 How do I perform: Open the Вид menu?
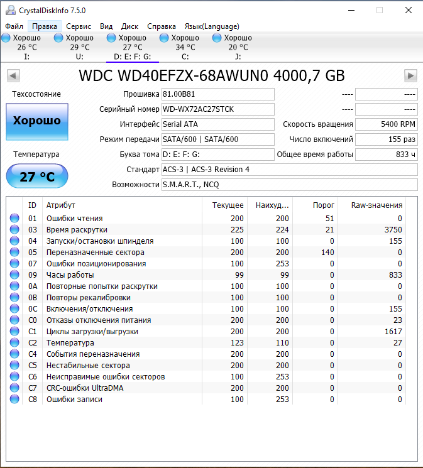click(106, 26)
